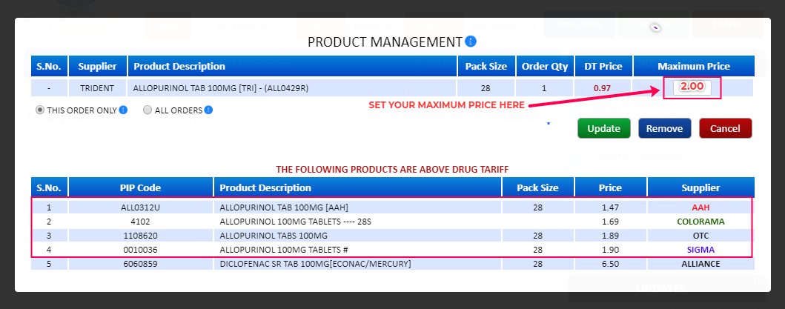Click the PIP Code column header
The width and height of the screenshot is (785, 309).
click(140, 187)
